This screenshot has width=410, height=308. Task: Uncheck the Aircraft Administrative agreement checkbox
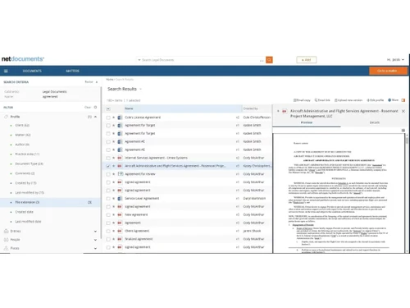coord(108,166)
